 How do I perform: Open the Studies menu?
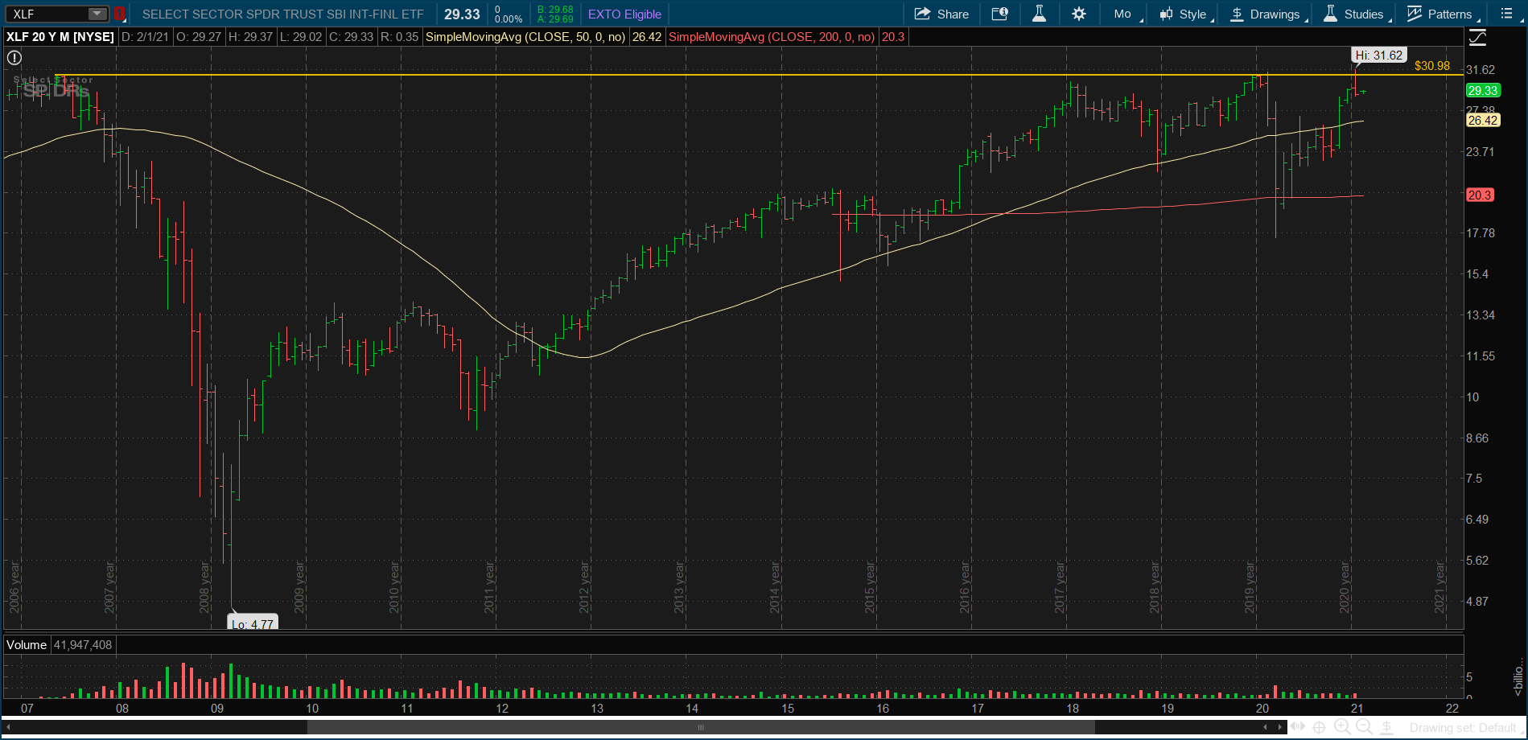[1354, 14]
